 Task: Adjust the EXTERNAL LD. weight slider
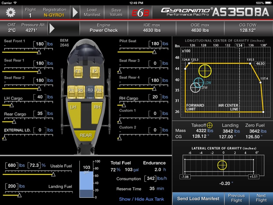pos(4,138)
